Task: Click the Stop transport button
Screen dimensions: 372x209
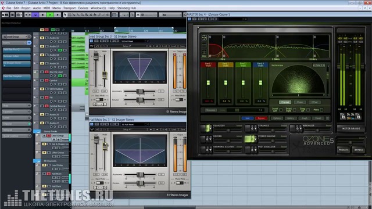Action: (42, 15)
